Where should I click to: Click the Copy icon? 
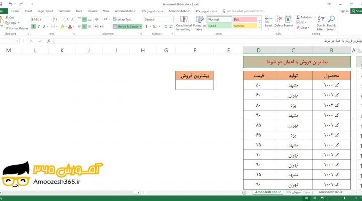point(7,23)
